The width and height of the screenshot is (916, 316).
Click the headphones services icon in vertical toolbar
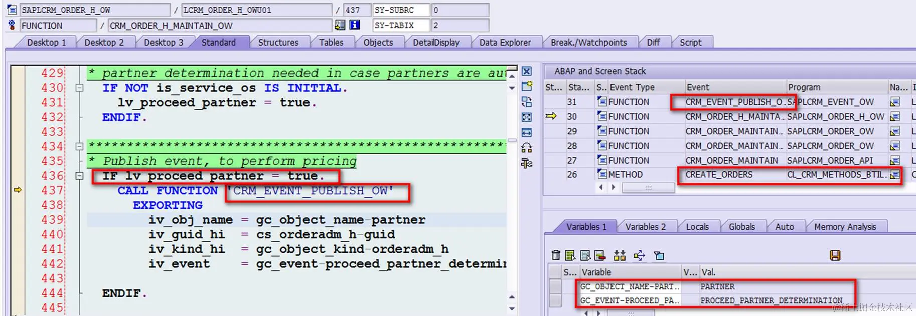527,148
